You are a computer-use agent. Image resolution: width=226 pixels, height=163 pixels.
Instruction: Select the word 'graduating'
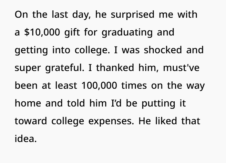pos(127,33)
